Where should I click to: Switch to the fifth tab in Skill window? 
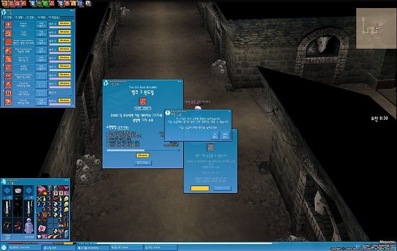pos(53,18)
